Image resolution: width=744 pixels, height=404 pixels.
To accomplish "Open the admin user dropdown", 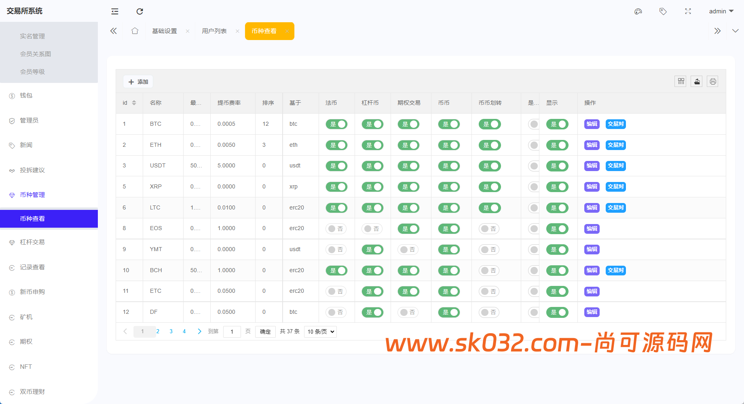I will point(721,11).
